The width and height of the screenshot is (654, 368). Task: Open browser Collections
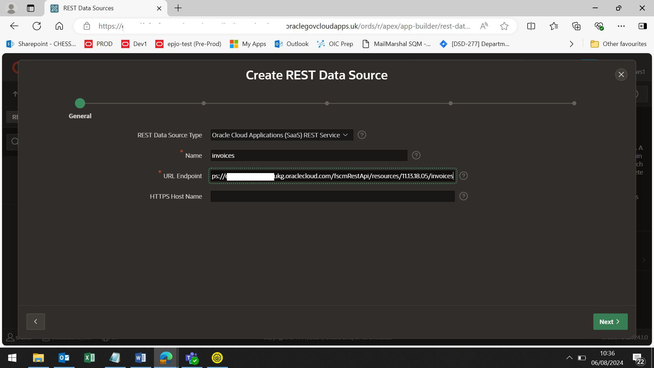pyautogui.click(x=576, y=26)
